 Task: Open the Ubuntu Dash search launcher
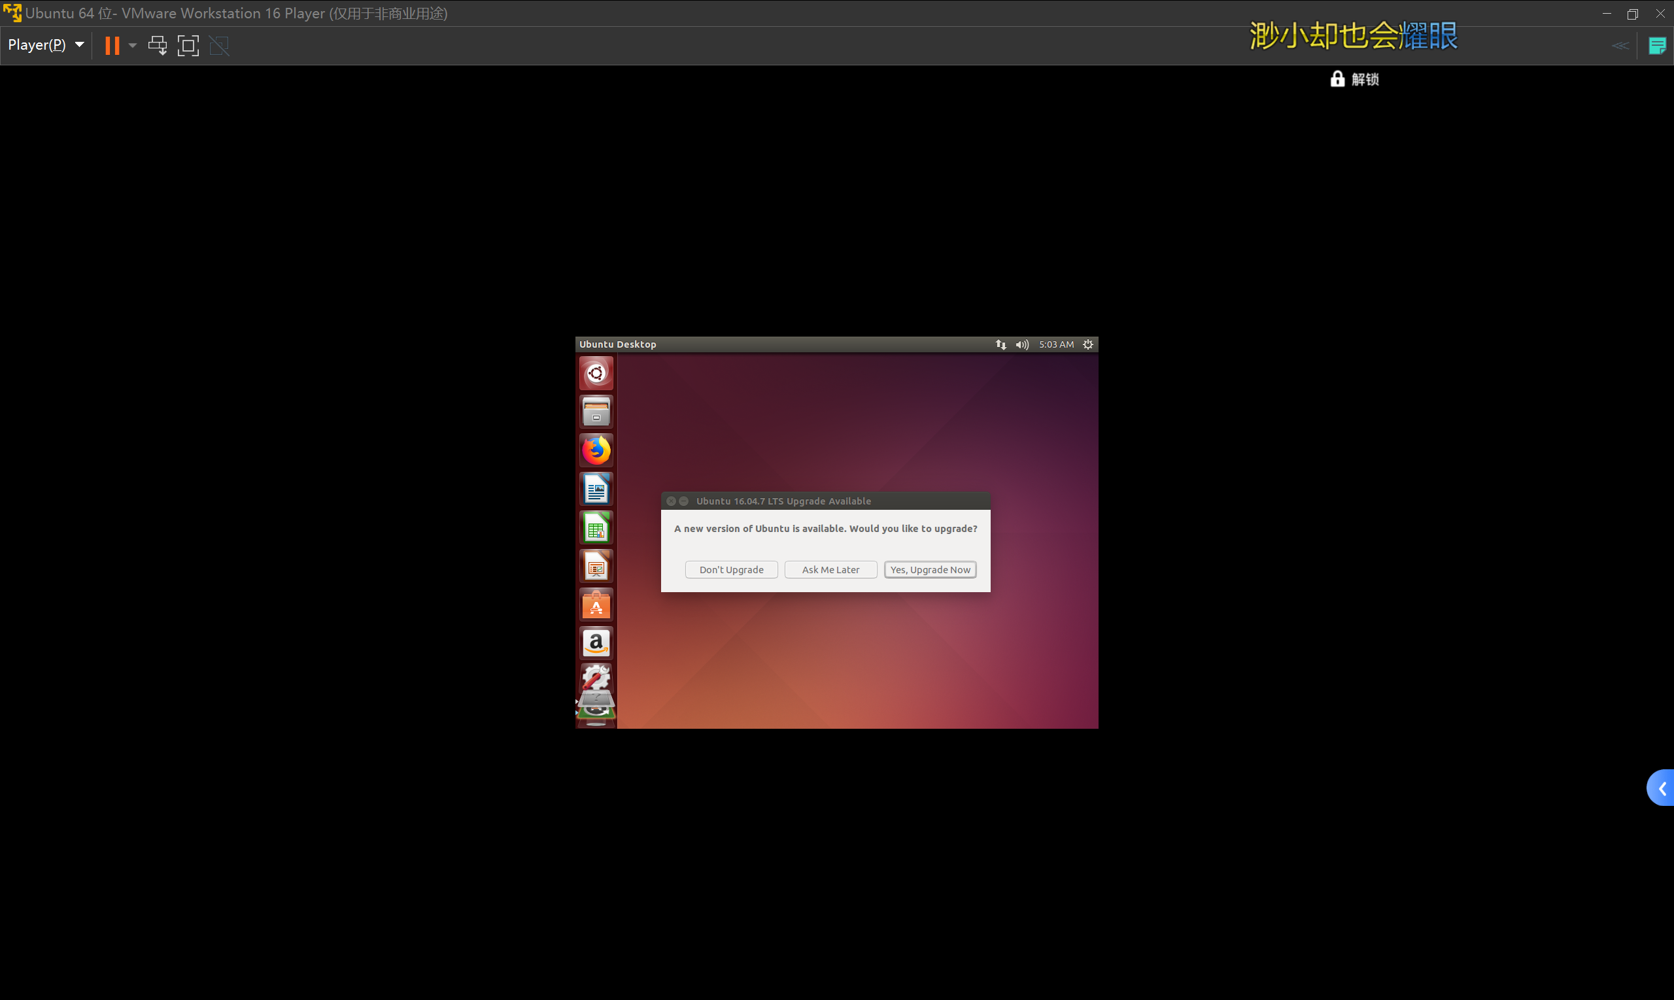(596, 373)
